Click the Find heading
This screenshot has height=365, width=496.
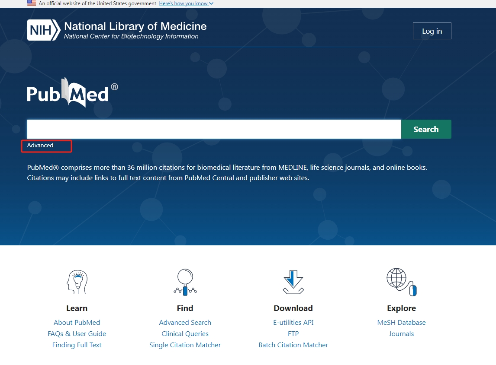click(185, 308)
